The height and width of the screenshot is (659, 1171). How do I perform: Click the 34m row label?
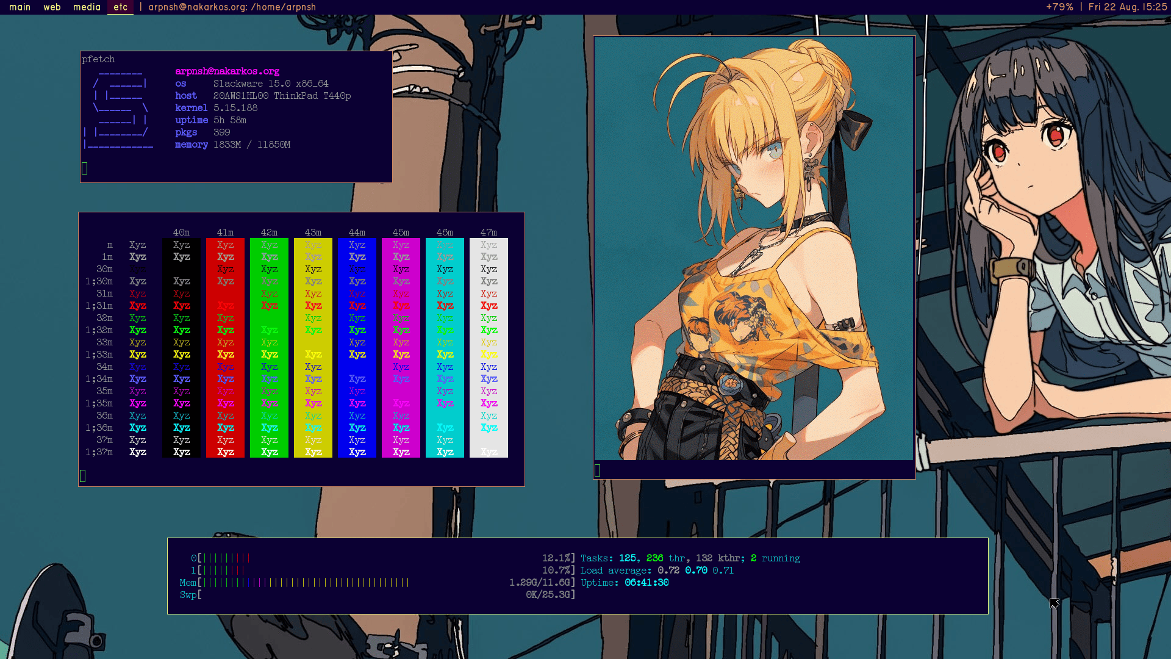coord(104,367)
